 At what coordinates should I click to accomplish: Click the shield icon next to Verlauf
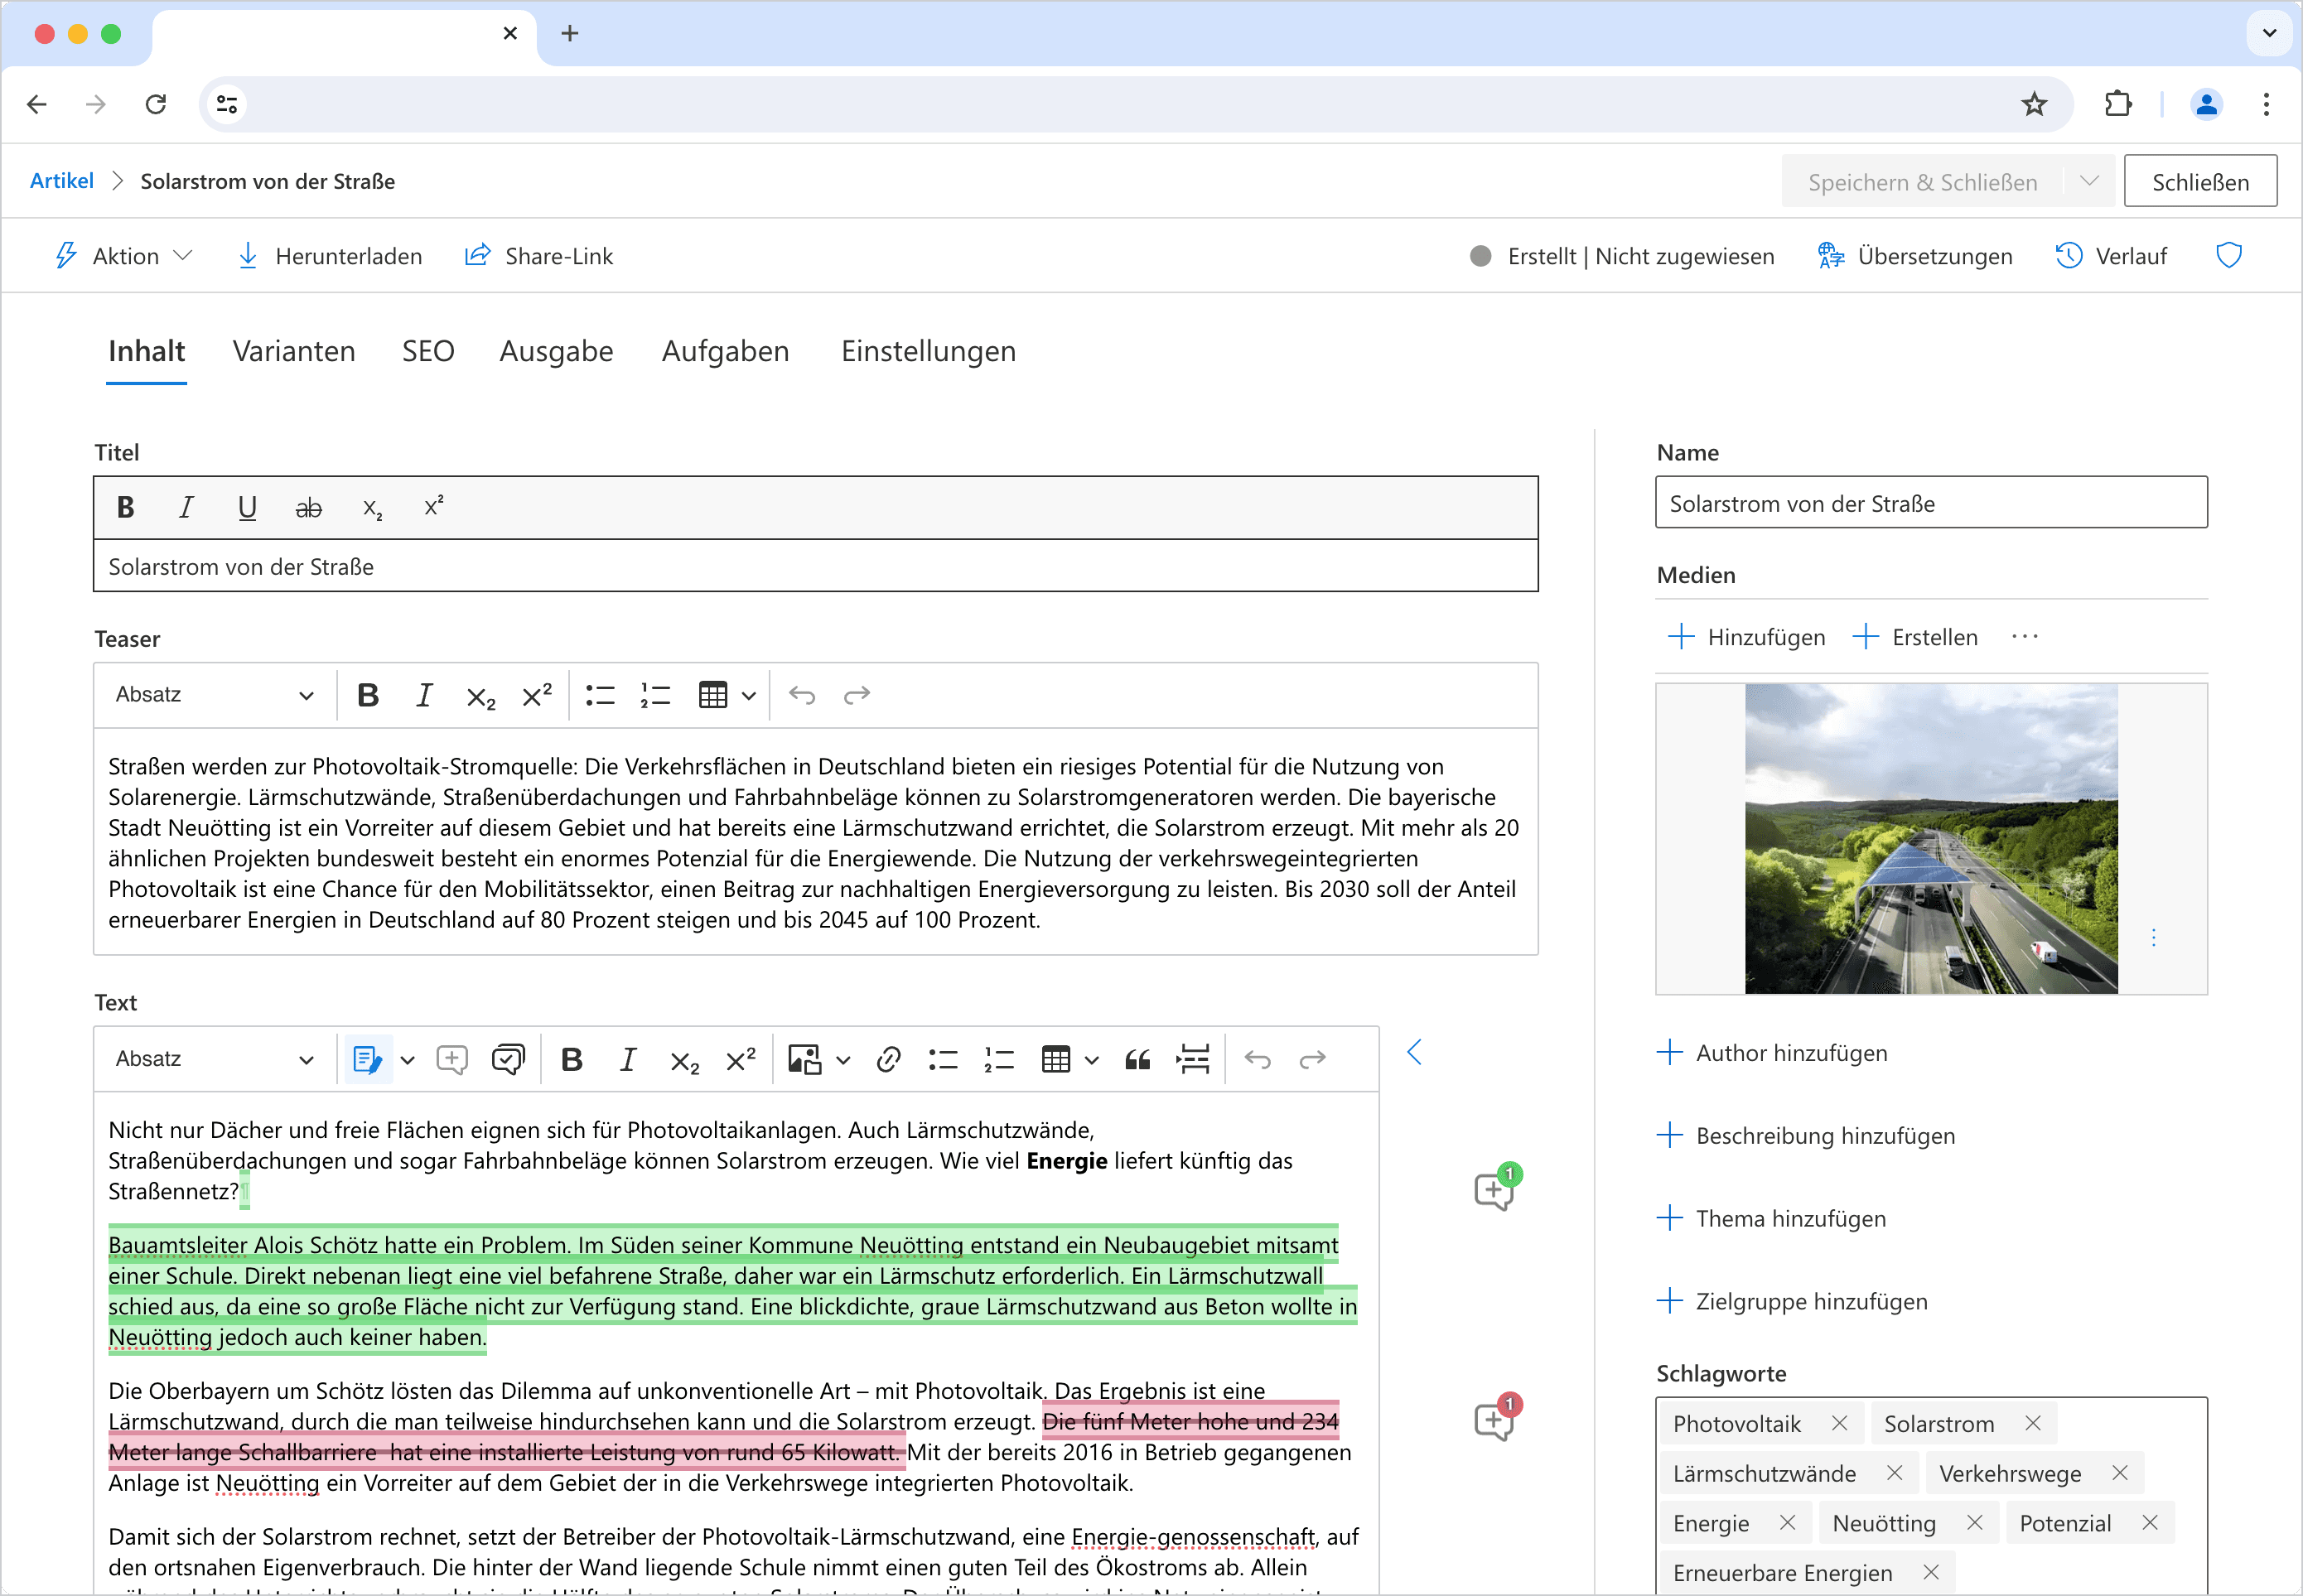click(x=2229, y=256)
